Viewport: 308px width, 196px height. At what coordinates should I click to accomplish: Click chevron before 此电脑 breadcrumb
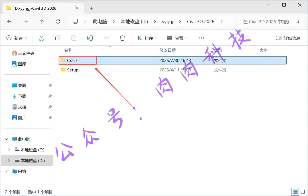pyautogui.click(x=85, y=22)
